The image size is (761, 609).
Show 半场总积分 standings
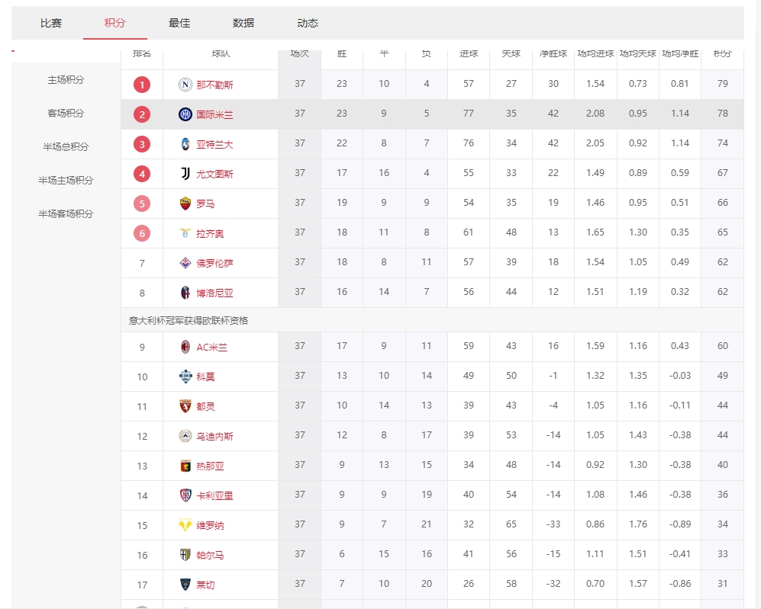click(x=66, y=147)
